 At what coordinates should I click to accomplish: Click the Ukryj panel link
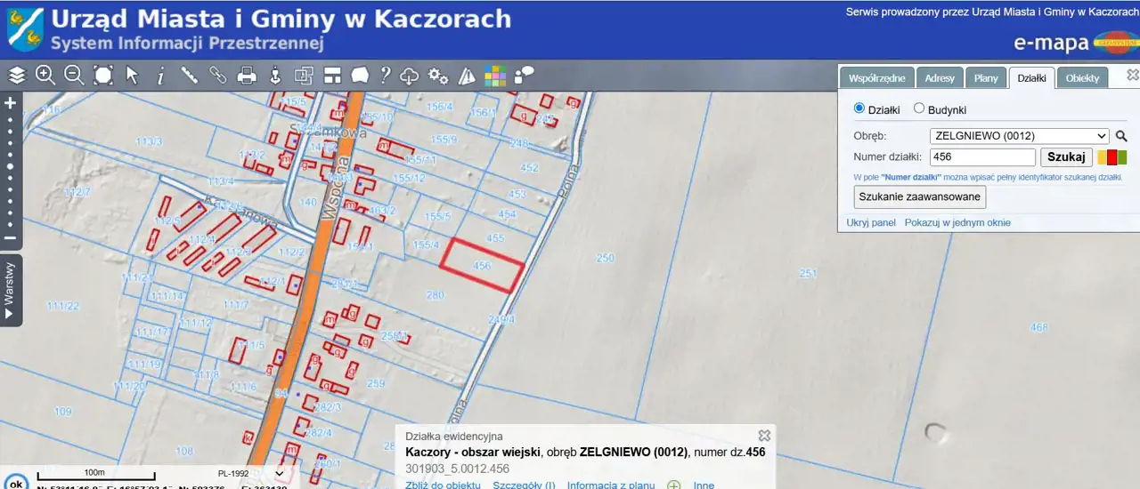tap(870, 222)
